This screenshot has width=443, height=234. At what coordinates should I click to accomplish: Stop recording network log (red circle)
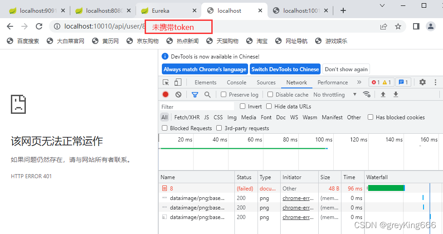click(166, 94)
